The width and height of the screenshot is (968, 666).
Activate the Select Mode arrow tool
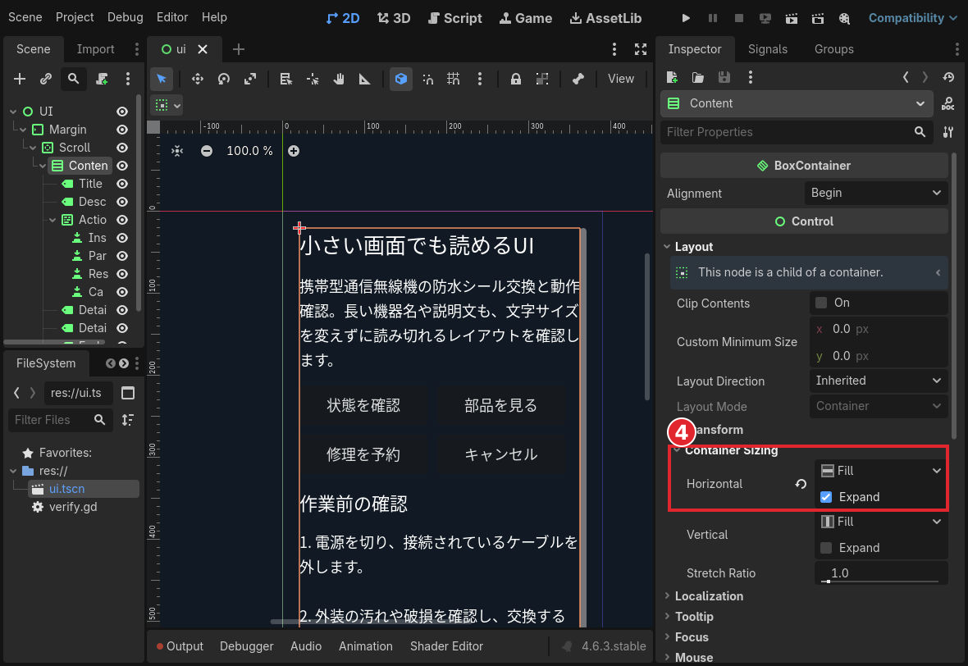coord(162,79)
